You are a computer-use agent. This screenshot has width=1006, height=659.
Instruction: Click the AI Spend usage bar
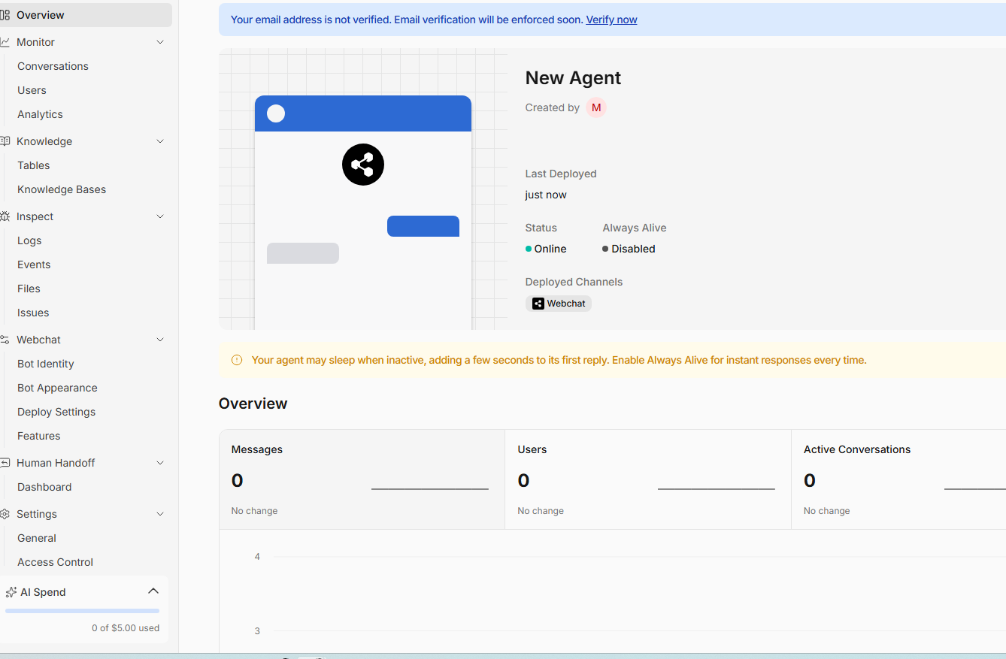tap(81, 610)
